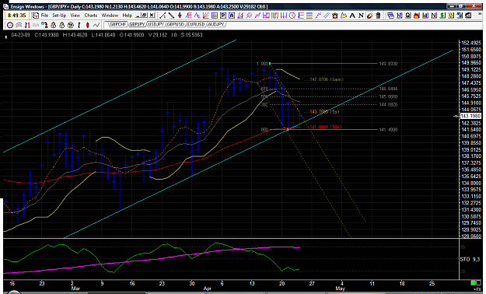Open the View menu
Image resolution: width=486 pixels, height=294 pixels.
[75, 16]
